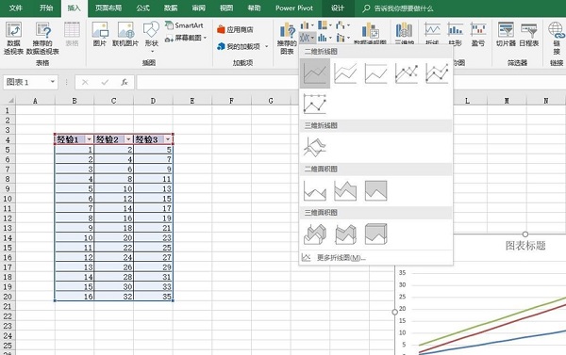Switch to the Formulas (公式) tab
The image size is (566, 355).
click(x=143, y=8)
